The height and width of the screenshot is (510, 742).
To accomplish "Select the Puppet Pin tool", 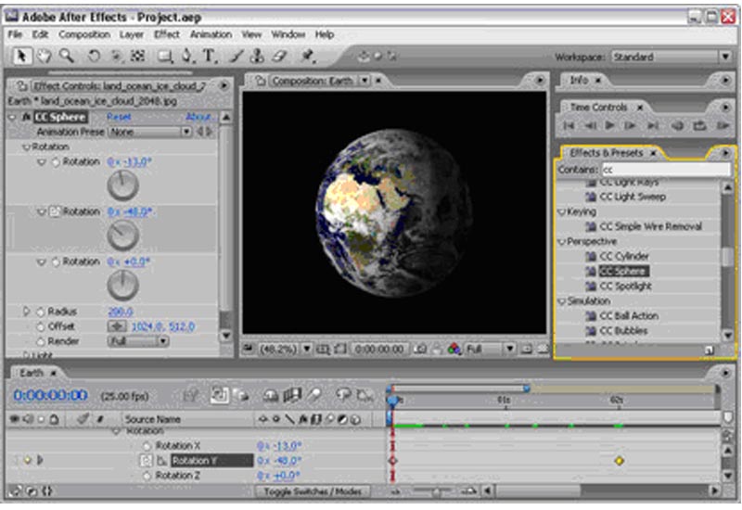I will pos(308,57).
